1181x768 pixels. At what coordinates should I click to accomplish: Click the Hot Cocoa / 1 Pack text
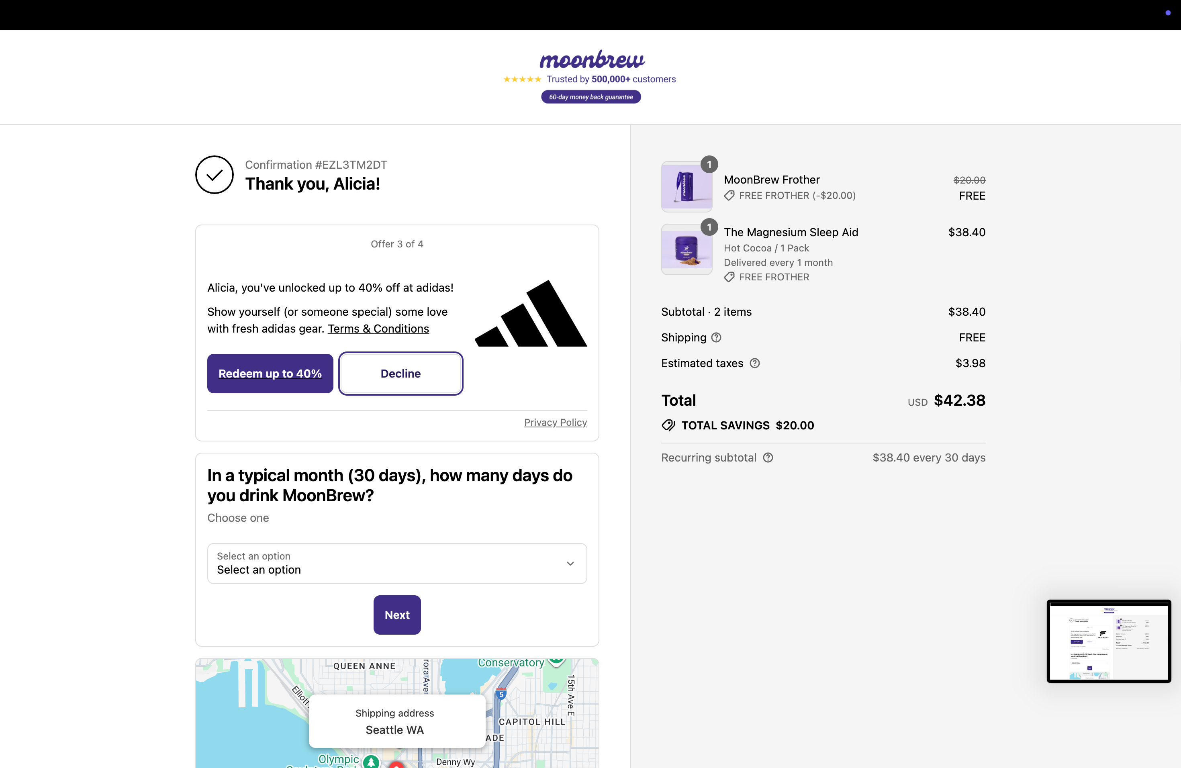coord(766,248)
